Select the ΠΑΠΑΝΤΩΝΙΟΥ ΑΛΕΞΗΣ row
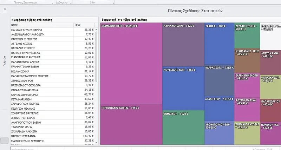281x150 pixels. tap(52, 62)
